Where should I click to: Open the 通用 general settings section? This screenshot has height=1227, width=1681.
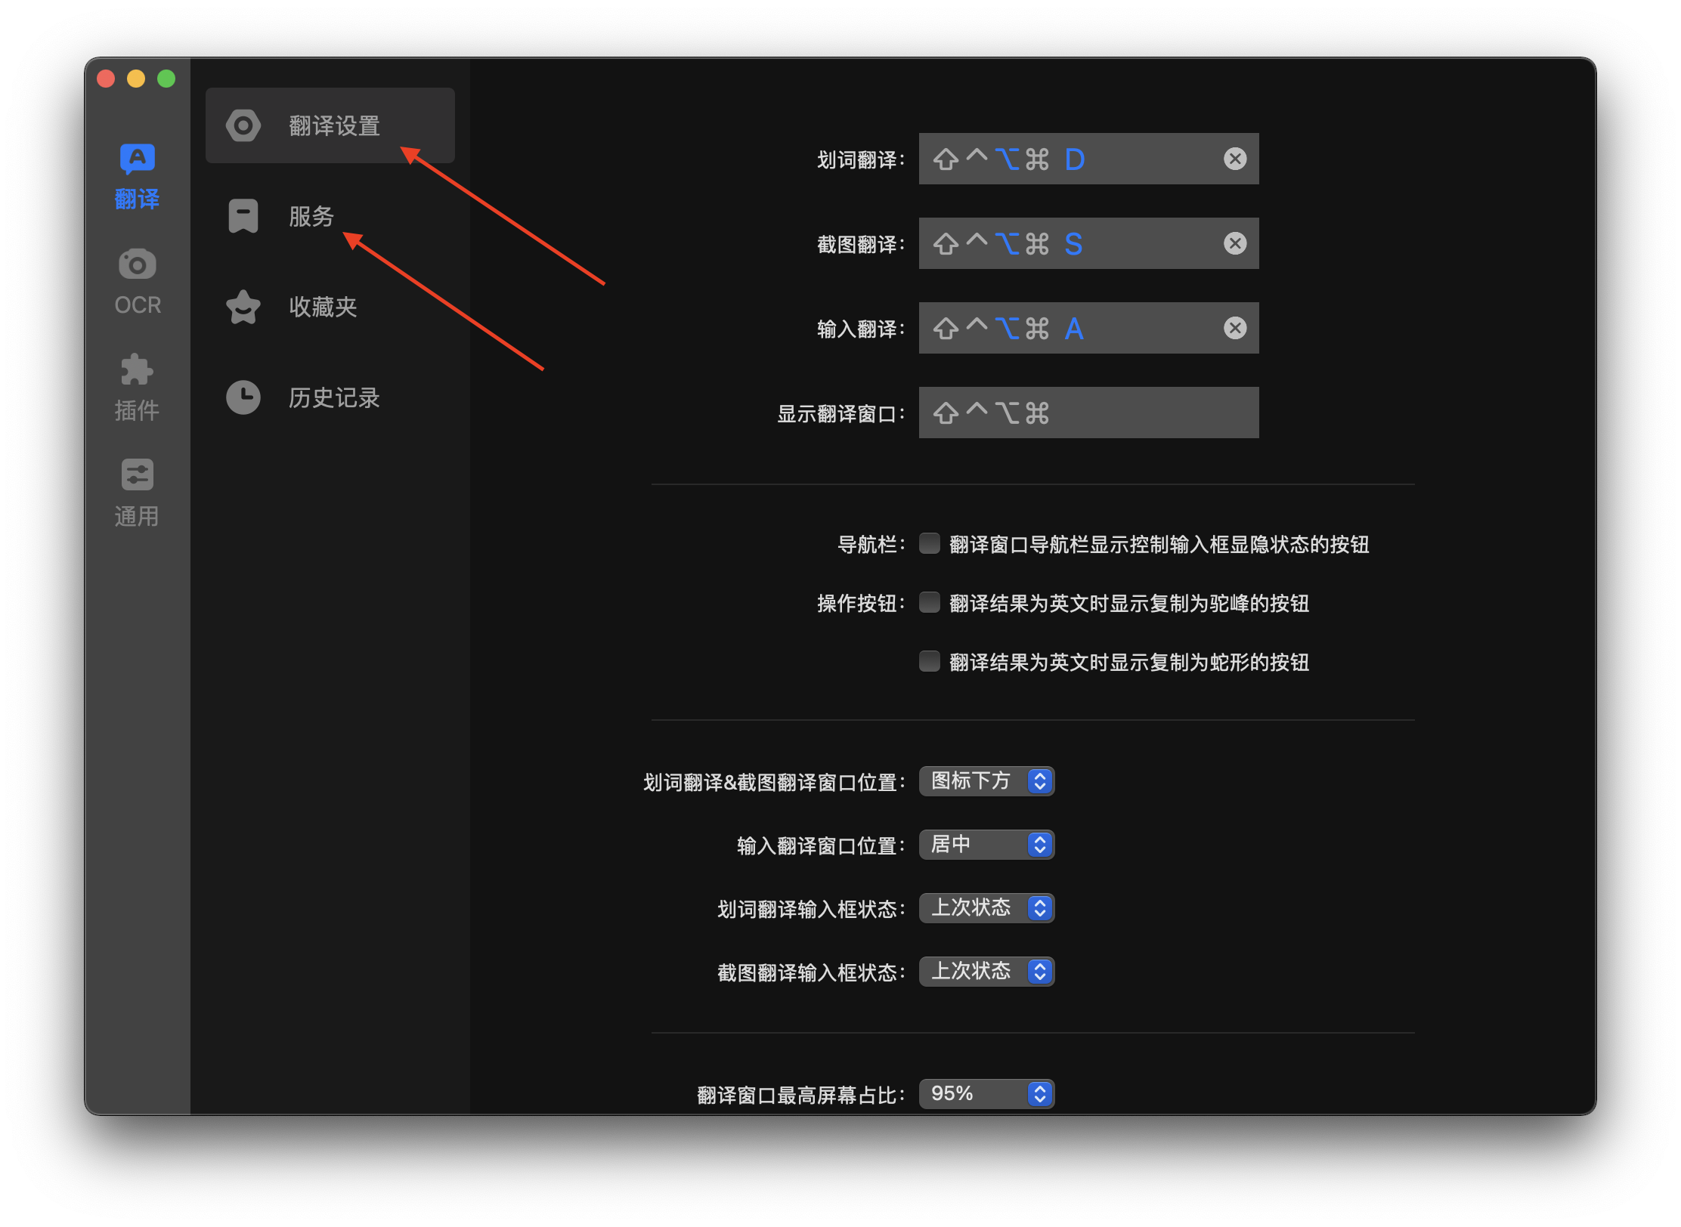pyautogui.click(x=137, y=493)
